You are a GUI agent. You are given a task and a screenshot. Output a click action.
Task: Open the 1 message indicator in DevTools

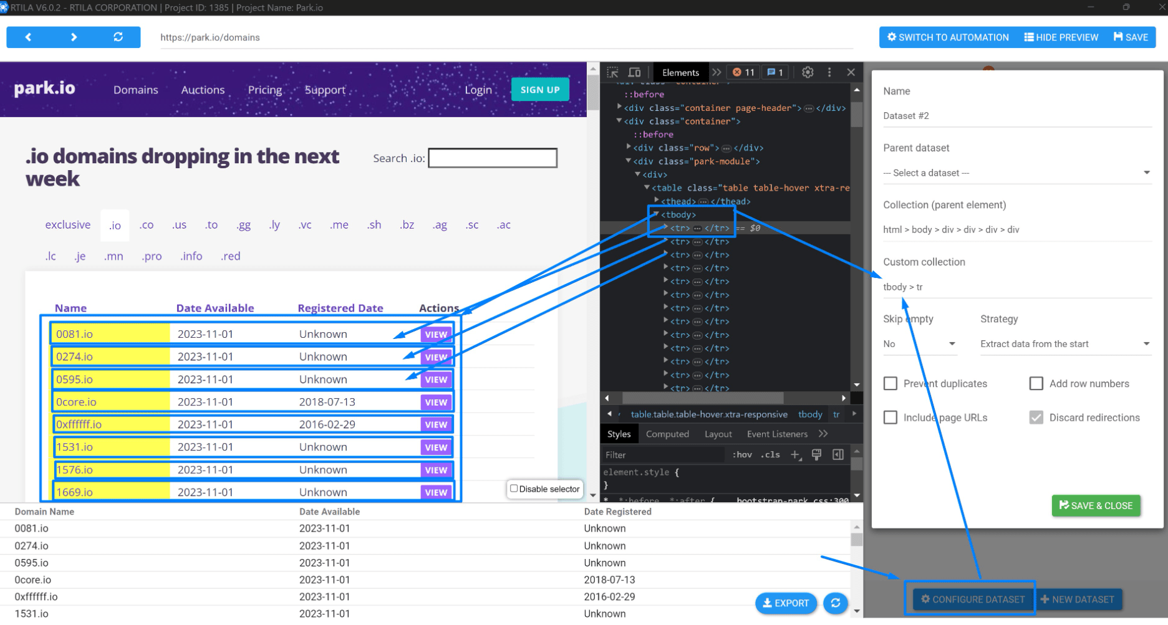coord(775,72)
